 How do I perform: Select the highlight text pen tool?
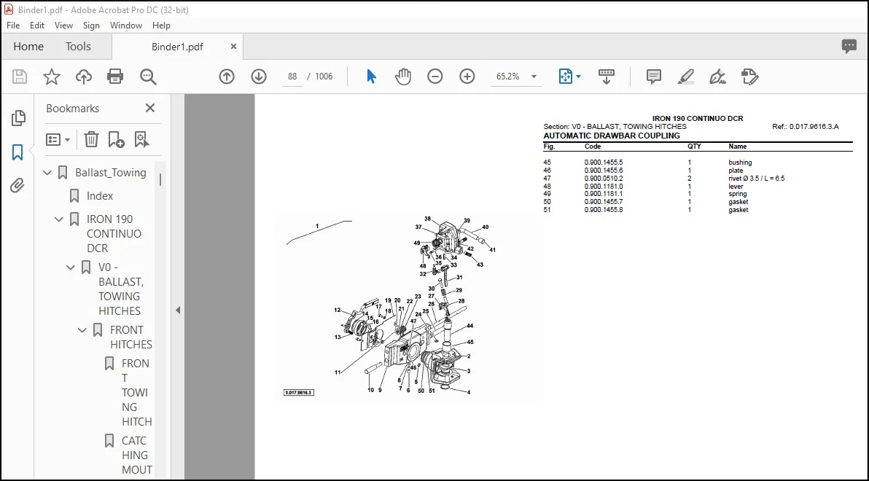[685, 77]
